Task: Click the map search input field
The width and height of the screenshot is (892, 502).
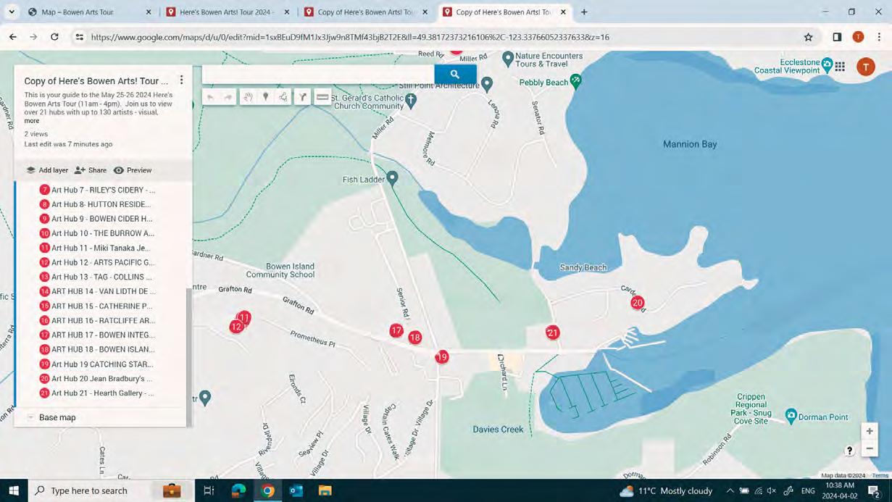Action: pos(318,74)
